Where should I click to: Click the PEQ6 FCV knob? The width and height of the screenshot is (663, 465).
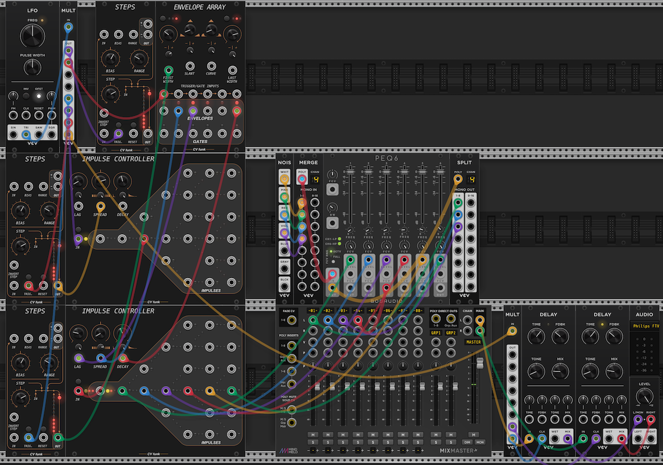pyautogui.click(x=332, y=174)
